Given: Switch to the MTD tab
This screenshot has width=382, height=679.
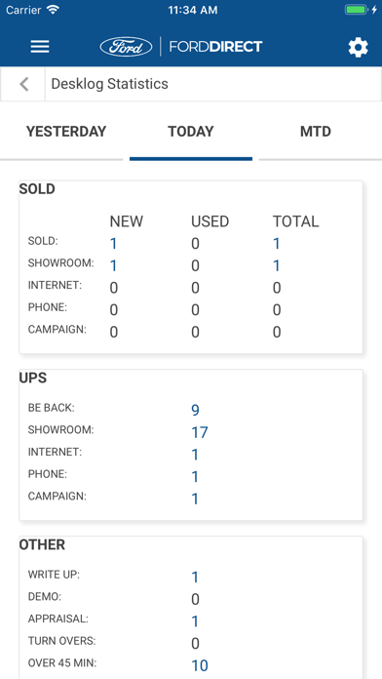Looking at the screenshot, I should pos(316,131).
